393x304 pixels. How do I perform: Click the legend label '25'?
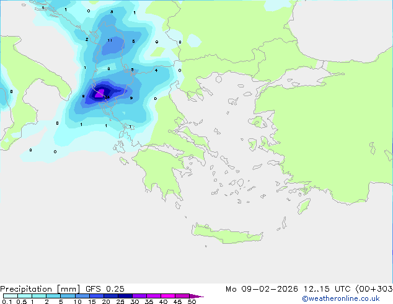tap(120, 302)
